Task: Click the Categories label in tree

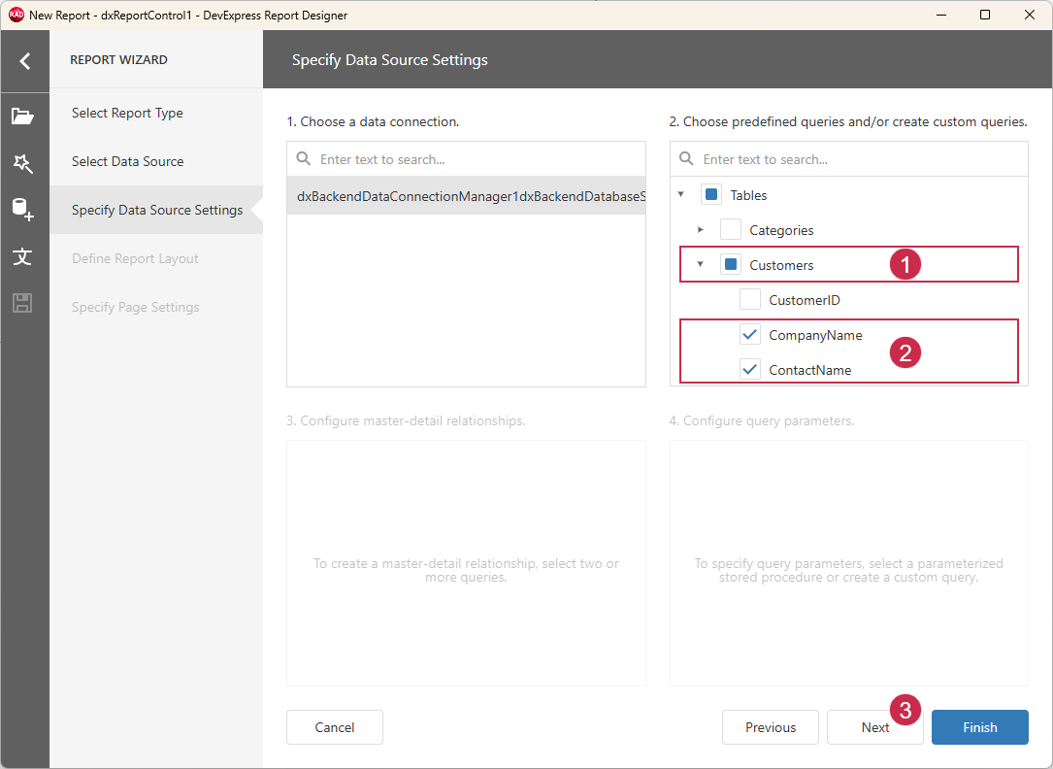Action: click(781, 230)
